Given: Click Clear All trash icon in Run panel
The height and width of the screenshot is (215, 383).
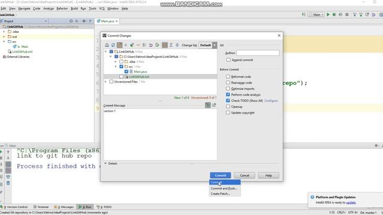Looking at the screenshot, I should pos(8,183).
